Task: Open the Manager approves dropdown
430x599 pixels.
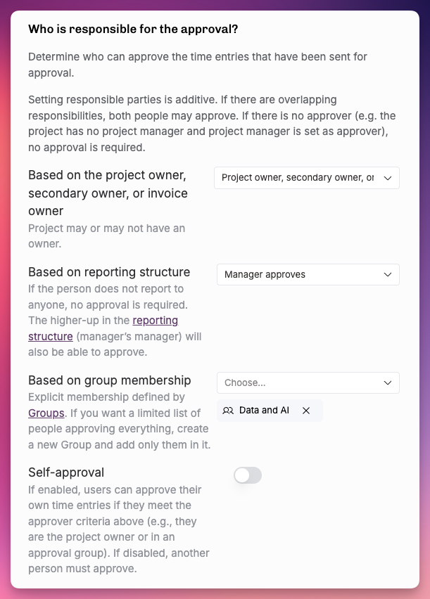Action: coord(308,275)
